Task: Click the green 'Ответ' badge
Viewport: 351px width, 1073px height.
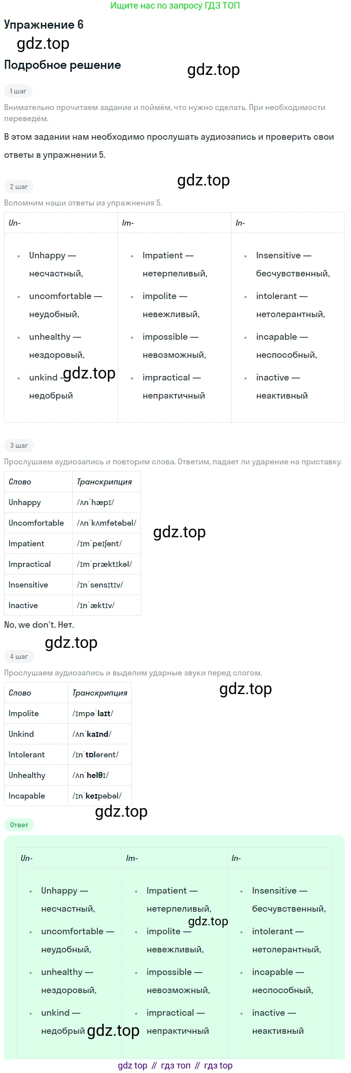Action: click(x=19, y=825)
